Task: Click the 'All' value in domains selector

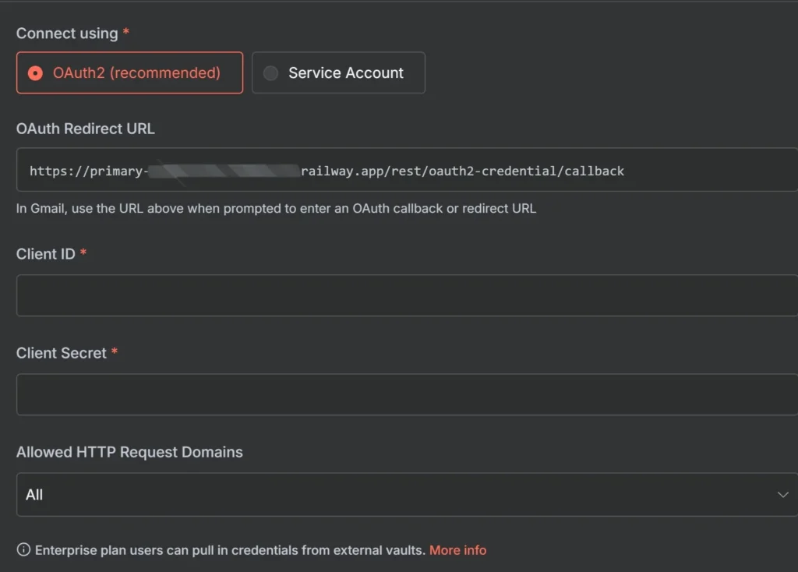Action: click(34, 495)
